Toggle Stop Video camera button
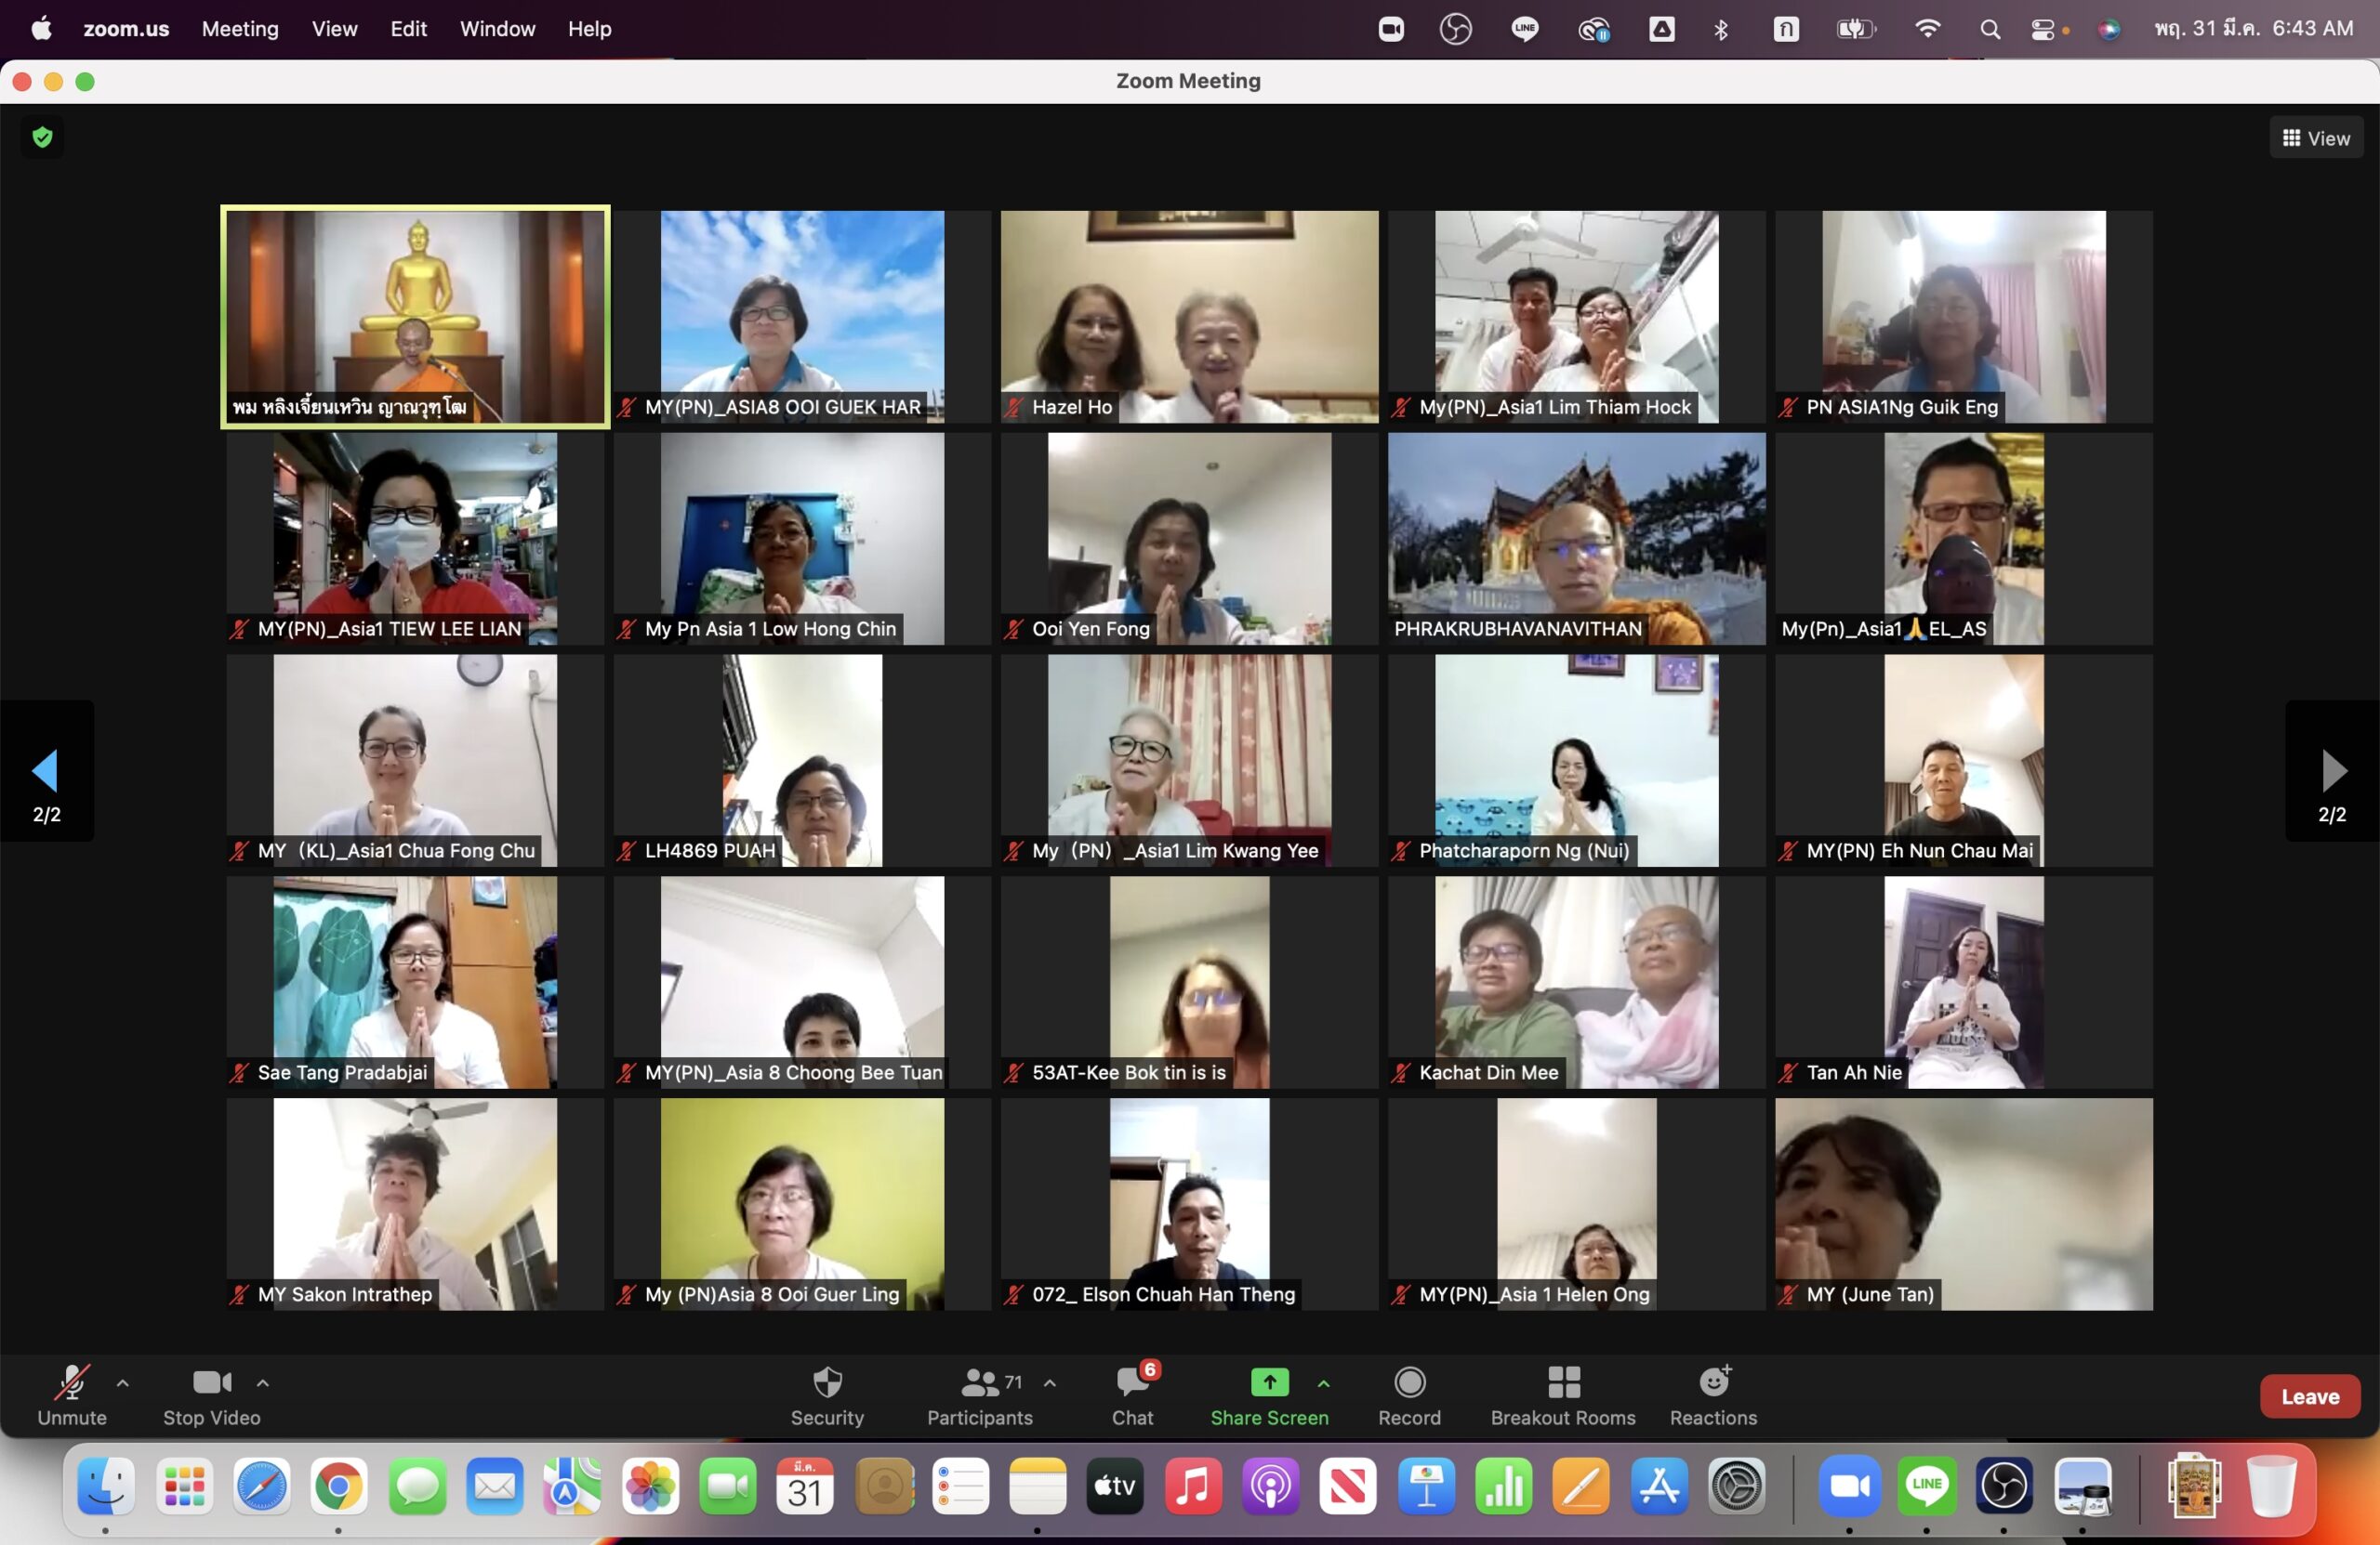This screenshot has width=2380, height=1545. [211, 1383]
